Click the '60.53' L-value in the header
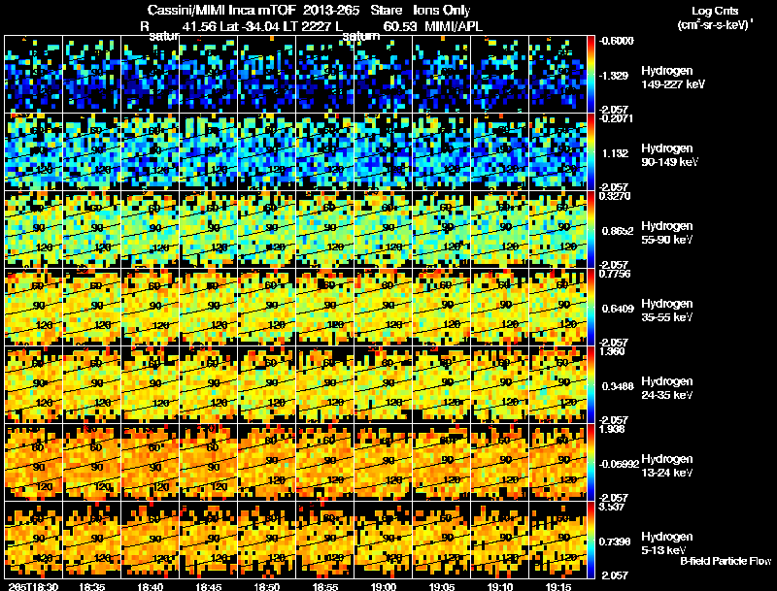The width and height of the screenshot is (777, 591). 399,26
